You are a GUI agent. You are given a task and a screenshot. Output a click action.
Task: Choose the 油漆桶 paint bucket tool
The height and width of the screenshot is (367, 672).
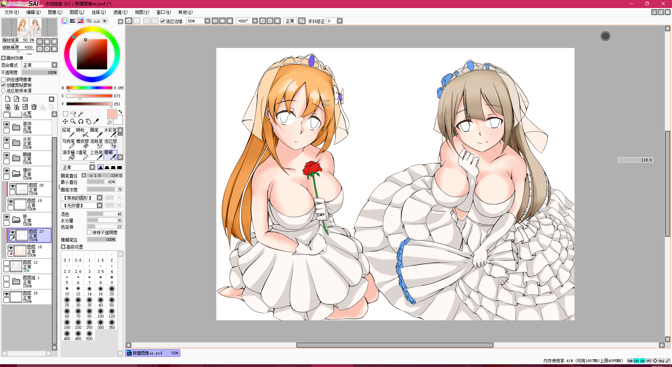click(68, 155)
